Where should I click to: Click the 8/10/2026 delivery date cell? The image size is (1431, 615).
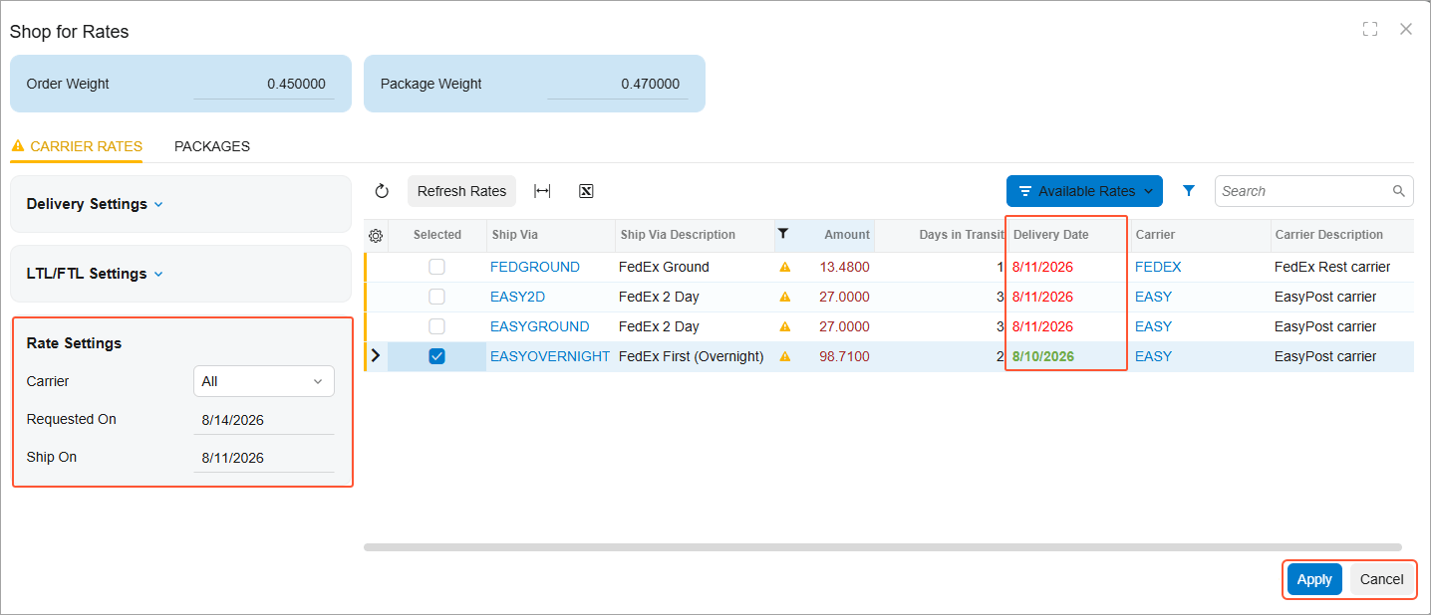coord(1043,356)
